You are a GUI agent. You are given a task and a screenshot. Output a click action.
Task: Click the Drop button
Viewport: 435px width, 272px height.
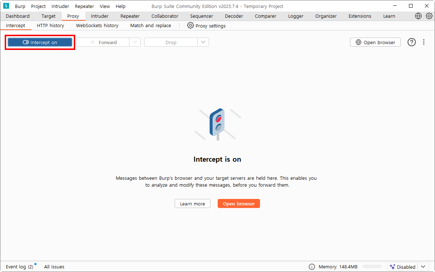(171, 42)
